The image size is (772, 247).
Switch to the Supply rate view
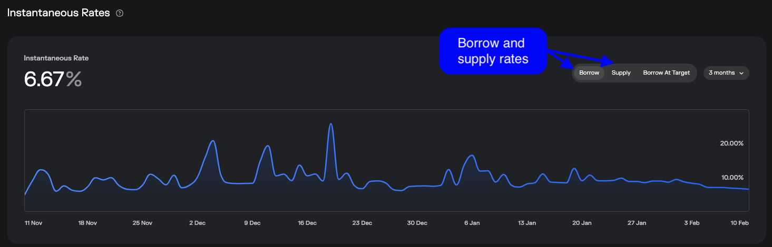pyautogui.click(x=621, y=73)
